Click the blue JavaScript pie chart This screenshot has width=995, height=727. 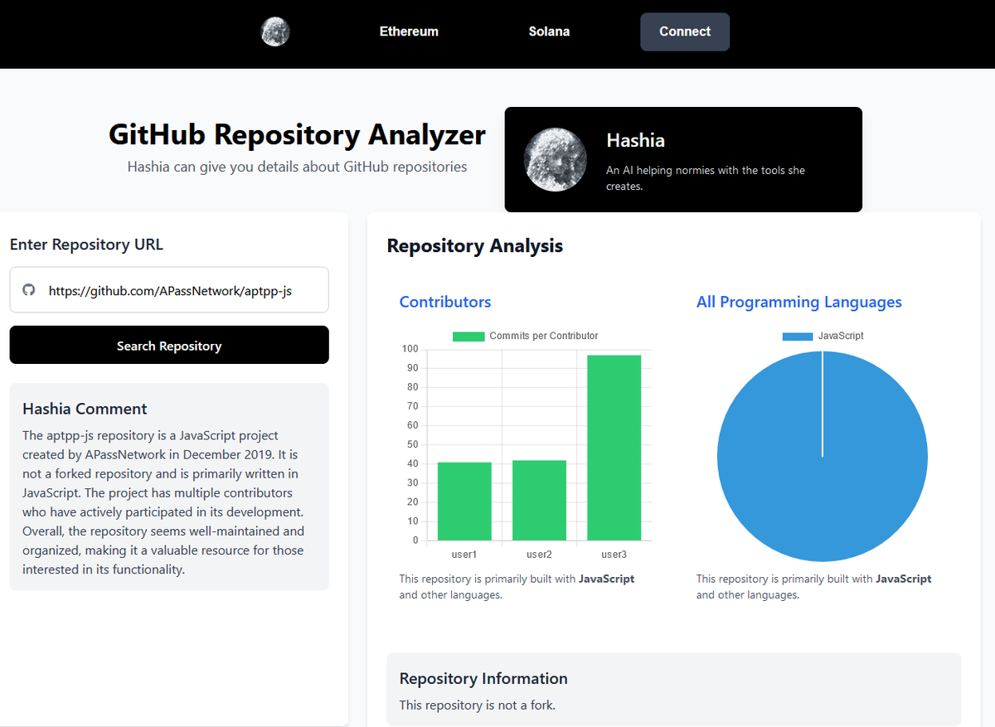tap(823, 457)
